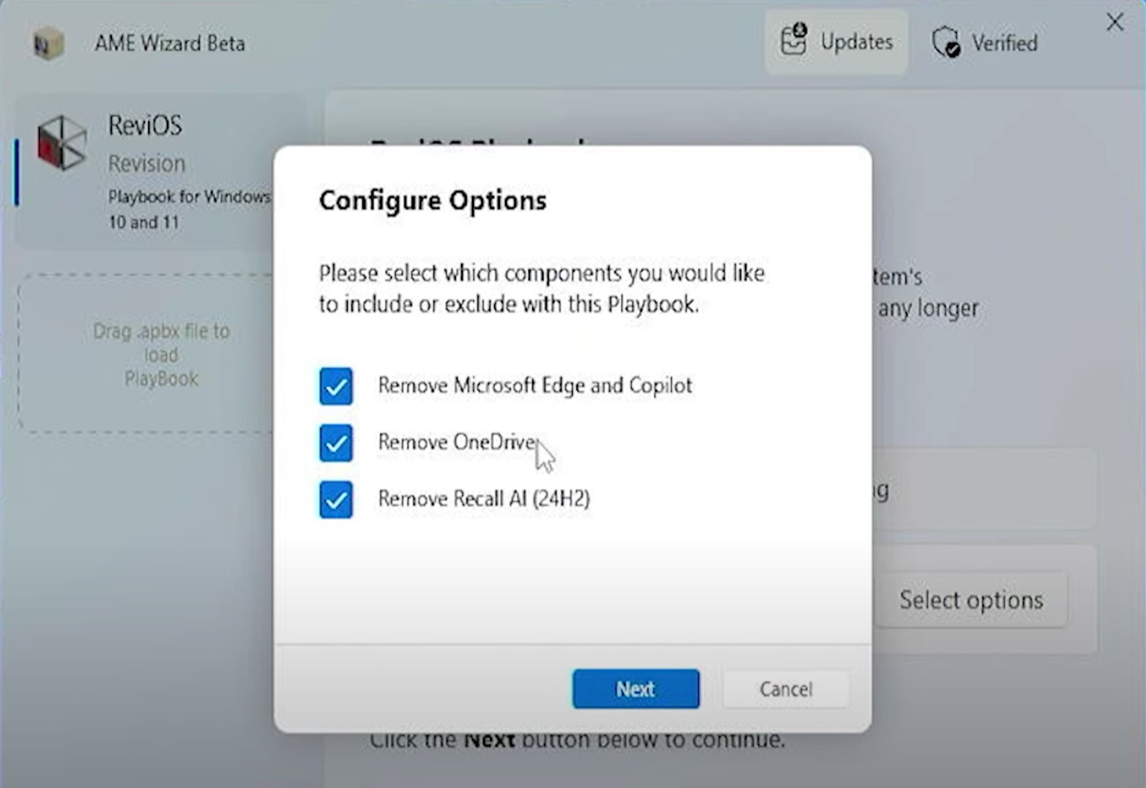Cancel the Configure Options dialog
The image size is (1146, 788).
[x=786, y=688]
